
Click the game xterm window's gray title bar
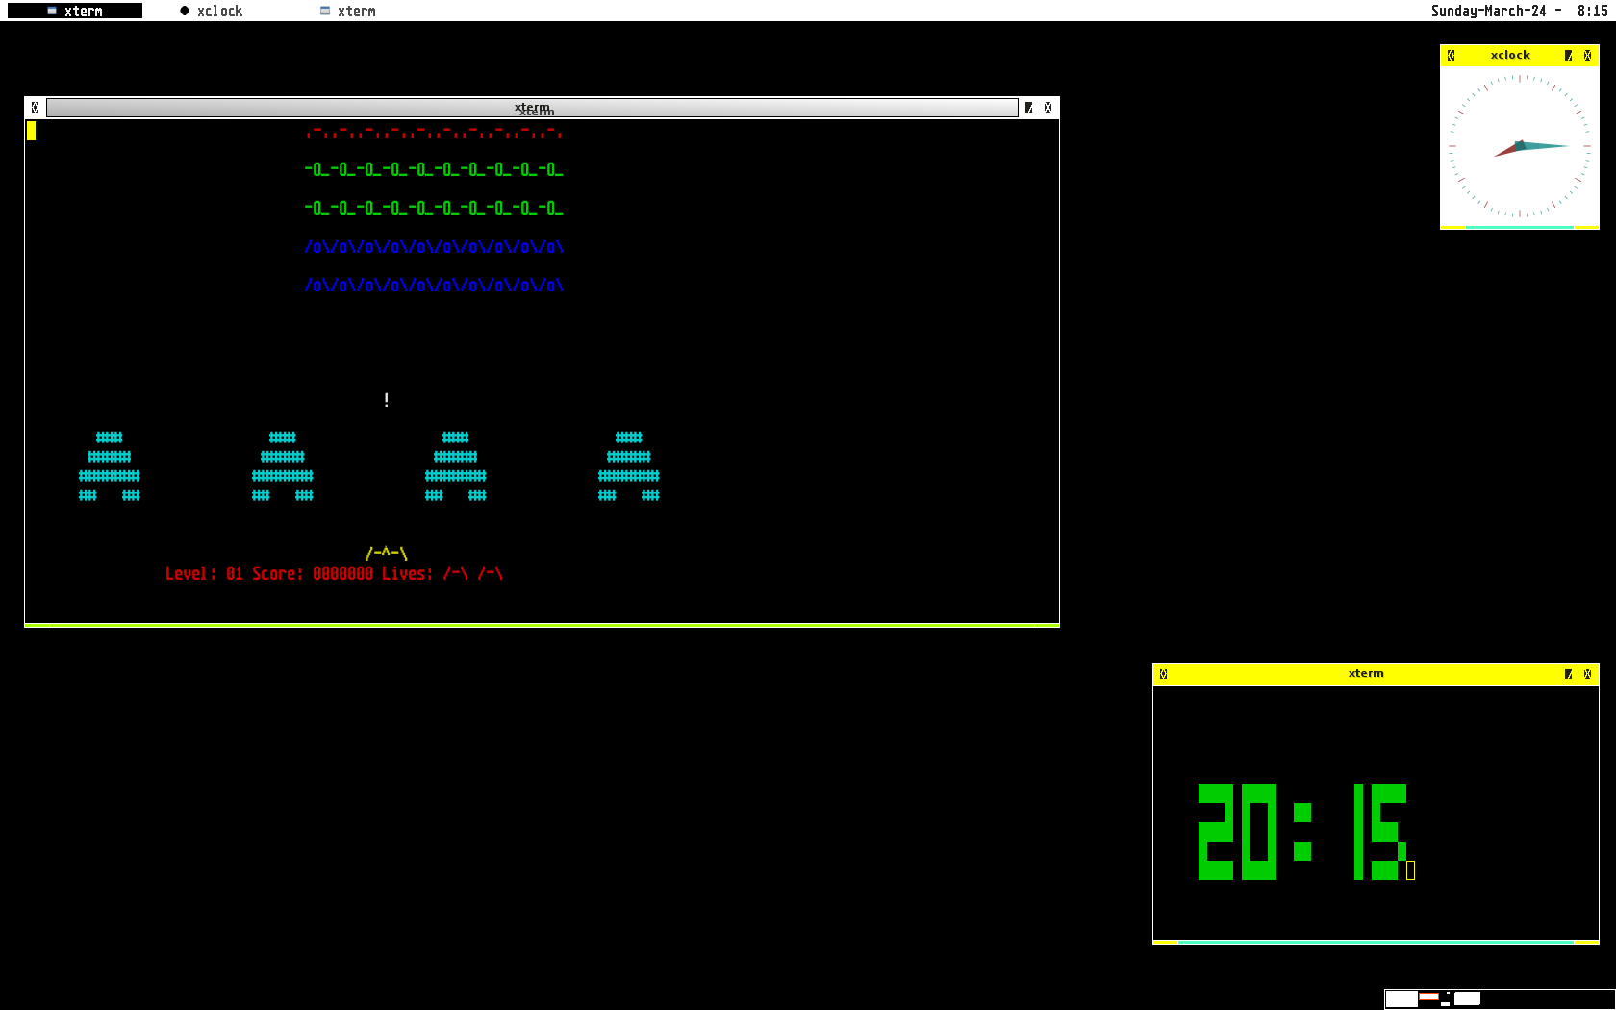(x=532, y=108)
